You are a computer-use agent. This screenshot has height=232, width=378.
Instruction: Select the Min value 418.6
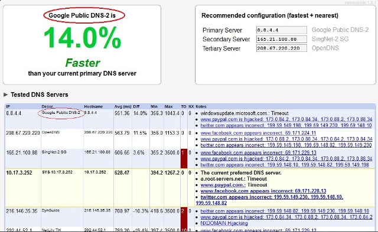[x=157, y=211]
